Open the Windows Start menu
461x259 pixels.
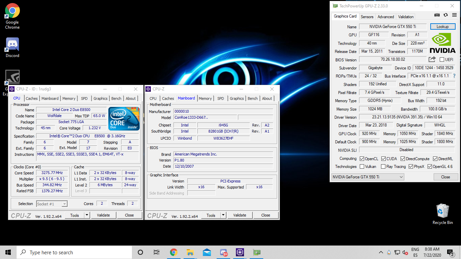click(x=8, y=252)
